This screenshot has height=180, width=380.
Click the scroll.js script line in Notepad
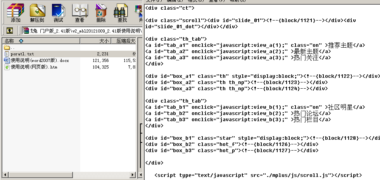point(258,175)
